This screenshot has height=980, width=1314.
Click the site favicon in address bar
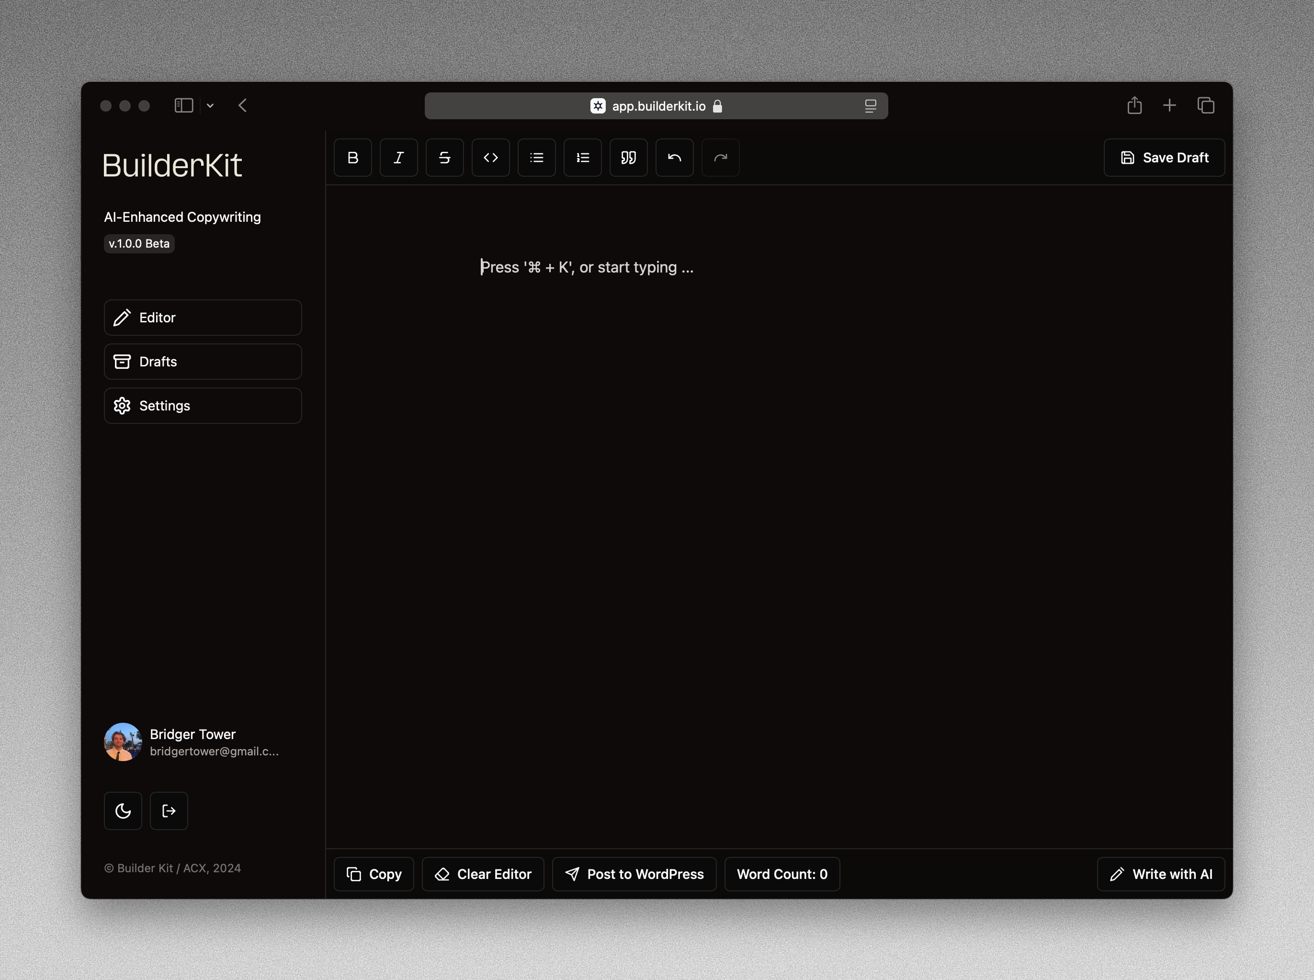point(598,106)
